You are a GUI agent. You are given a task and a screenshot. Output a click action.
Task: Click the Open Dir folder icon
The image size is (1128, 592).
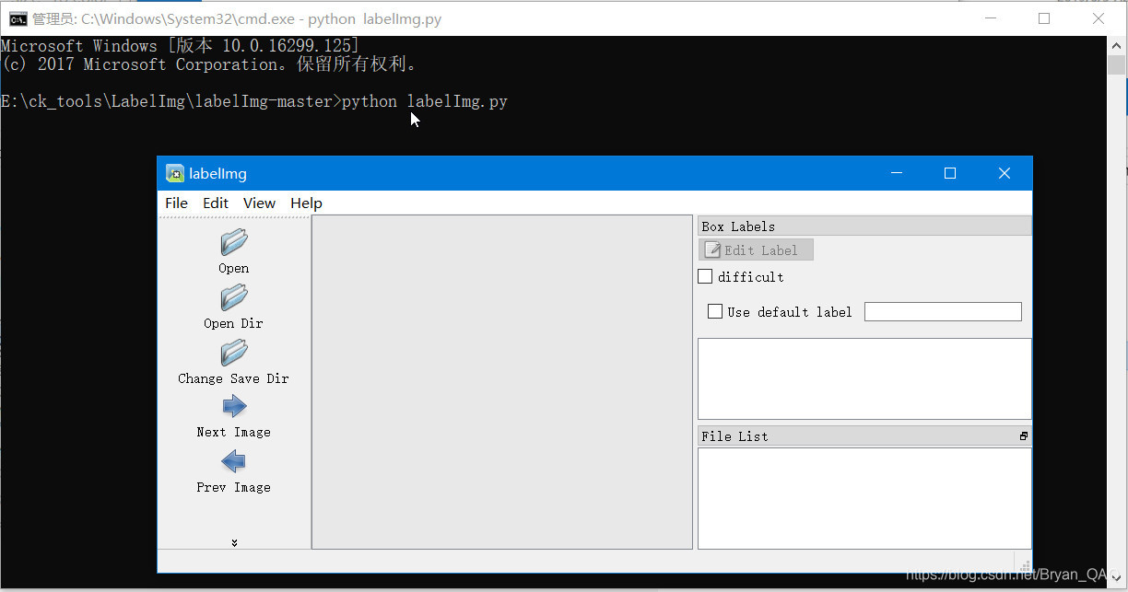click(234, 298)
